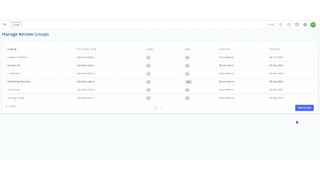Sort by the Name column header

[11, 49]
